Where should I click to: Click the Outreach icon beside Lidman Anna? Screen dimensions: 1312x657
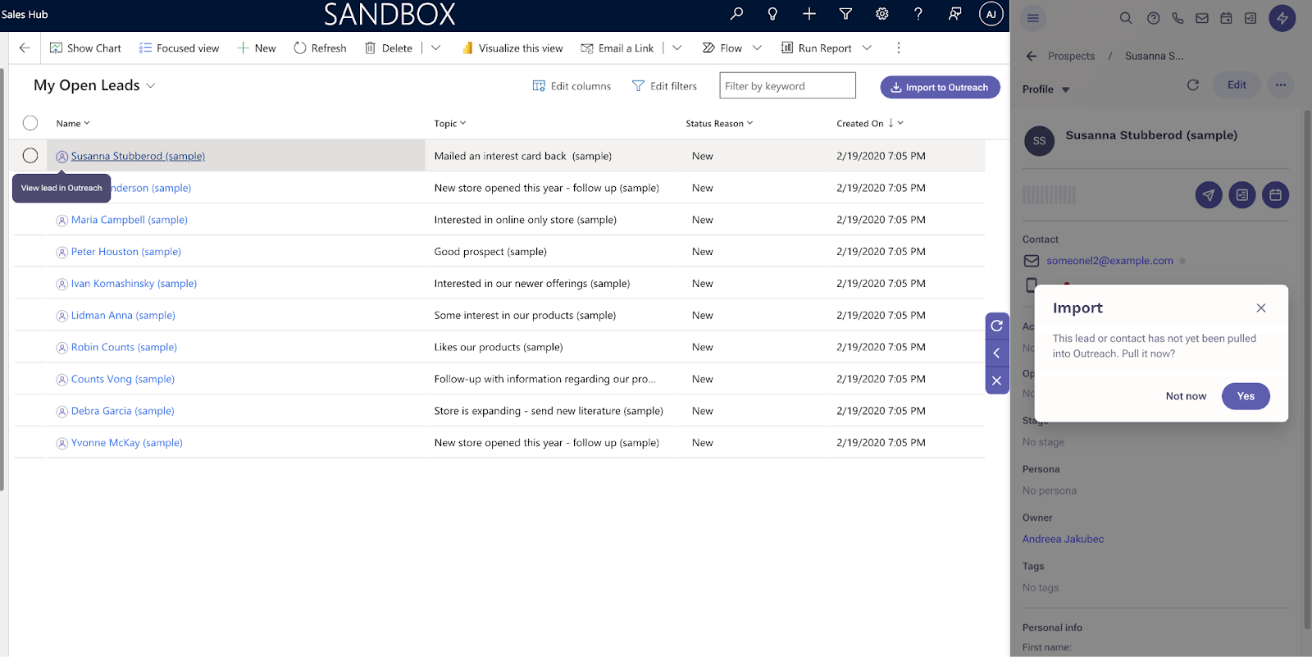[61, 316]
